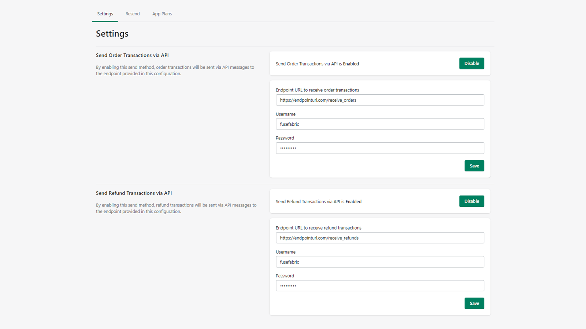The image size is (586, 329).
Task: Click the Username field in order transactions
Action: tap(380, 124)
